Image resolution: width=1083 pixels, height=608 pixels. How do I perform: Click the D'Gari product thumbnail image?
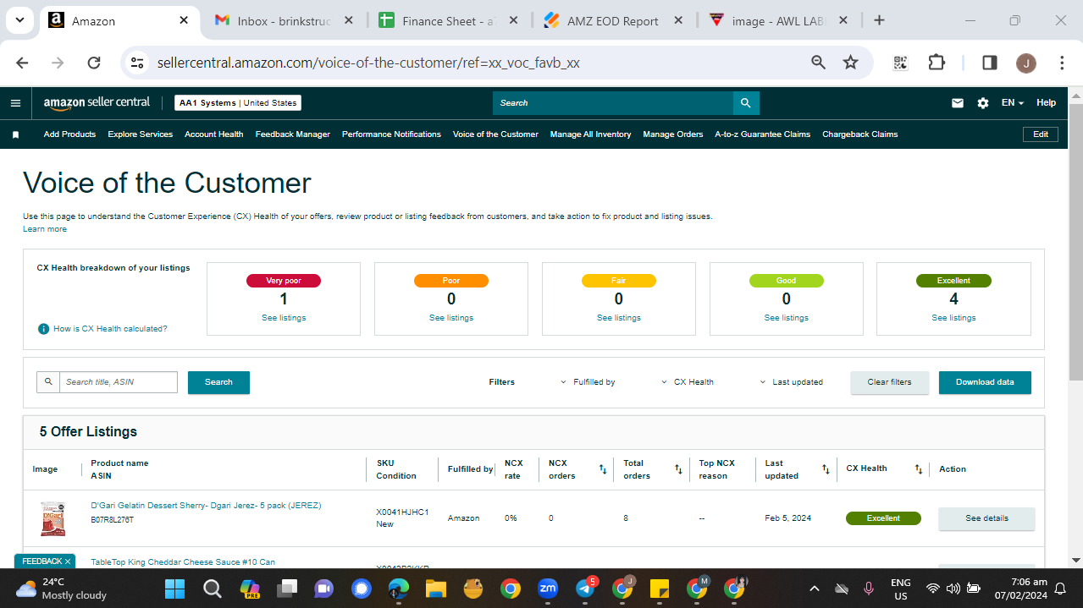(x=52, y=518)
